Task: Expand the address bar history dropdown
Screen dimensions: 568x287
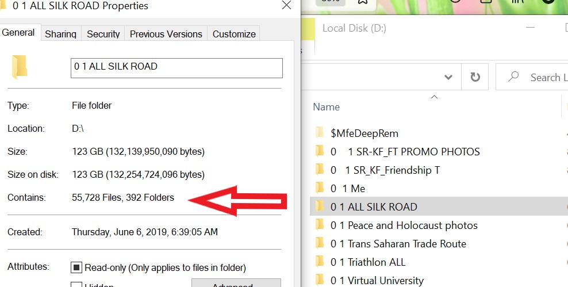Action: click(448, 77)
